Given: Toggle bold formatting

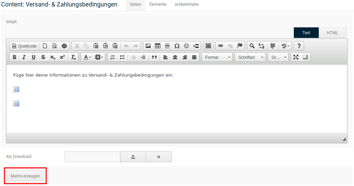Looking at the screenshot, I should (14, 57).
